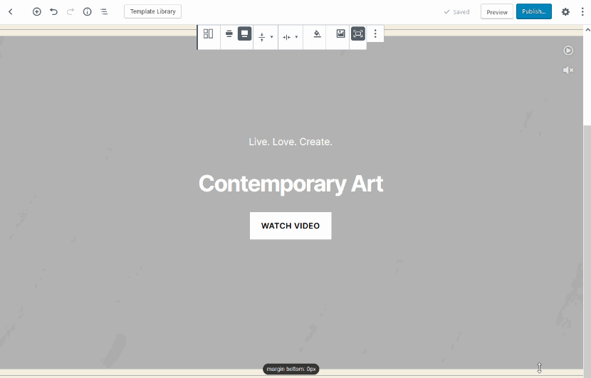Change block type with columns icon
Image resolution: width=591 pixels, height=378 pixels.
click(x=209, y=34)
